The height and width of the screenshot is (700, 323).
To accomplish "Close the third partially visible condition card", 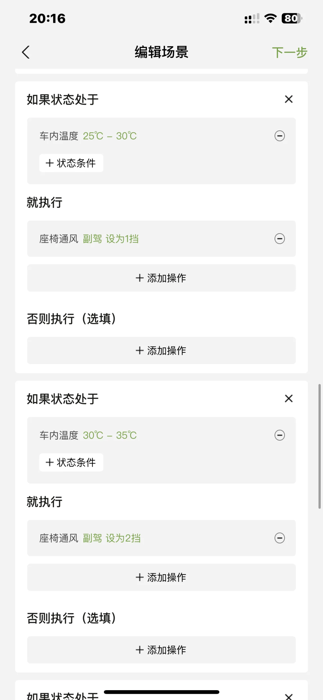I will [x=288, y=696].
